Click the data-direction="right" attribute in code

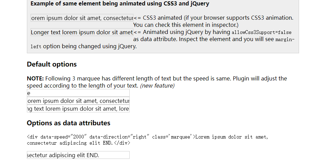[x=119, y=137]
